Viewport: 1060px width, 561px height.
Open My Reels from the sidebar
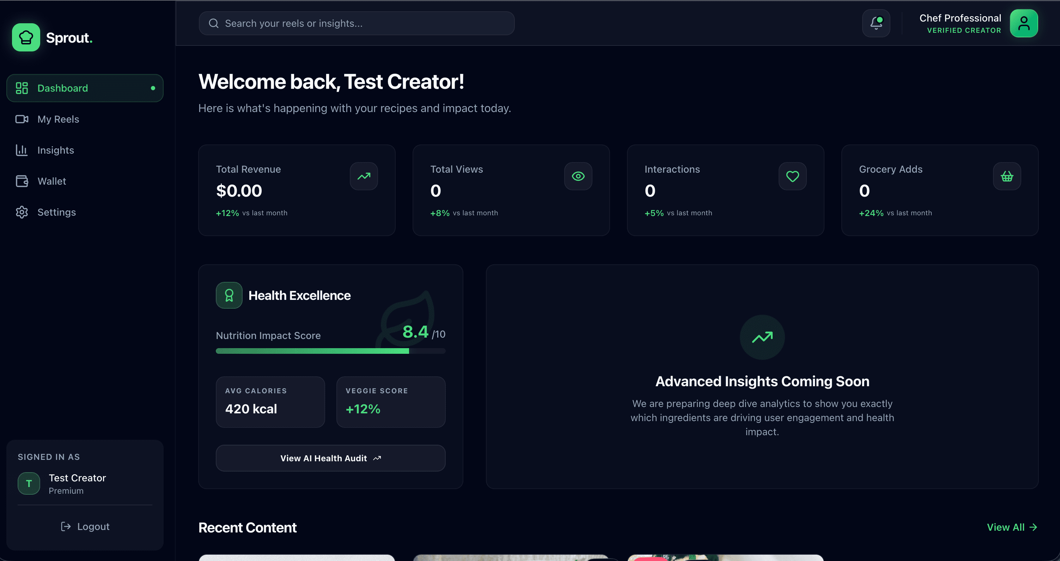pyautogui.click(x=58, y=119)
